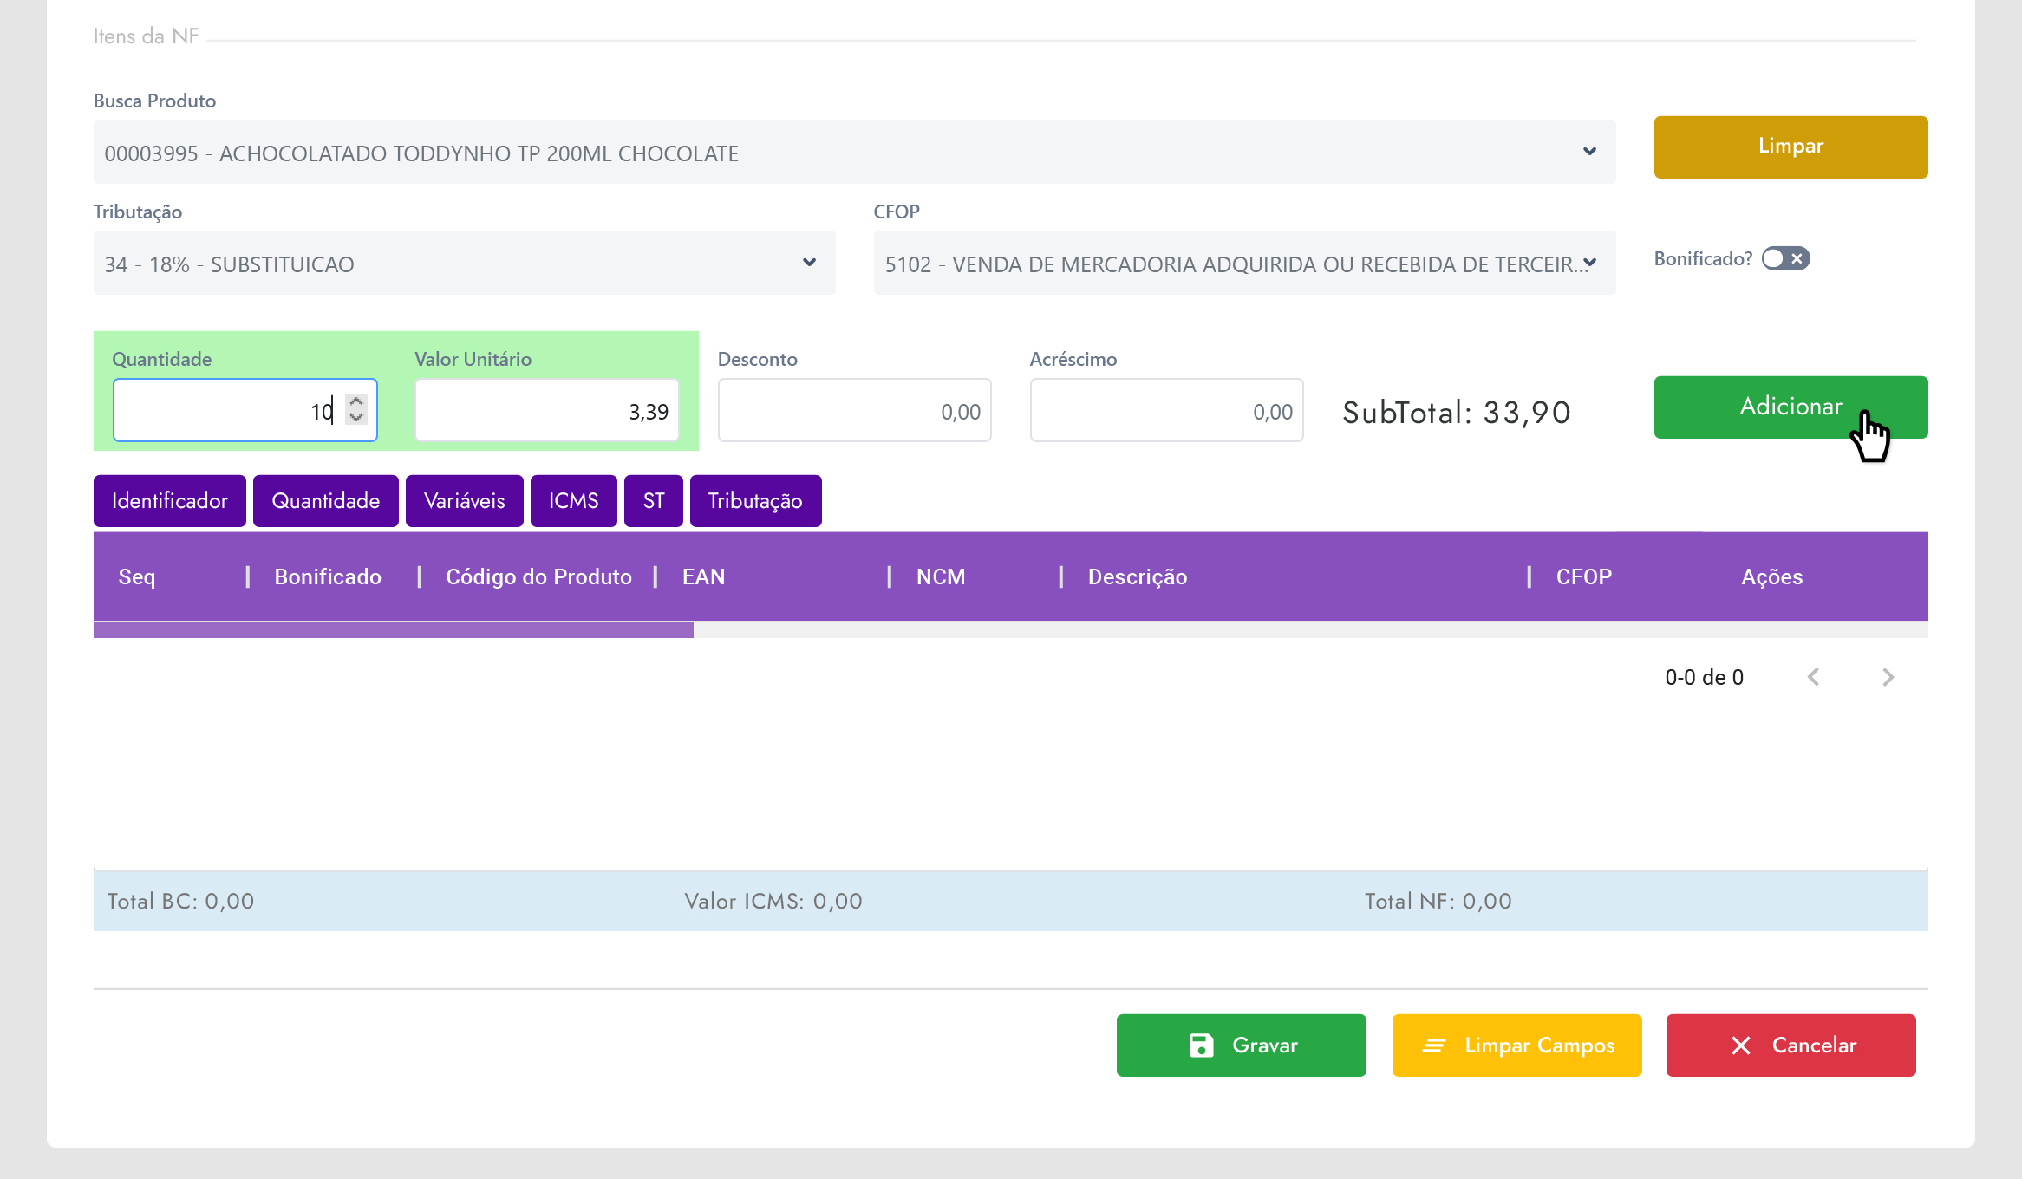
Task: Expand the Tributação dropdown
Action: point(809,263)
